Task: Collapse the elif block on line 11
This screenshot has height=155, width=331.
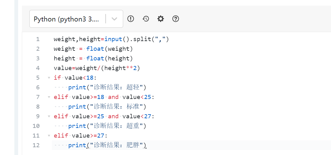Action: click(49, 136)
